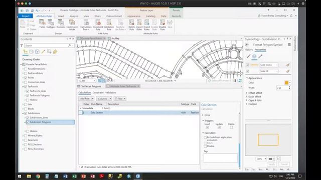Viewport: 321px width, 180px height.
Task: Switch to the Constraint rules tab
Action: pyautogui.click(x=98, y=92)
